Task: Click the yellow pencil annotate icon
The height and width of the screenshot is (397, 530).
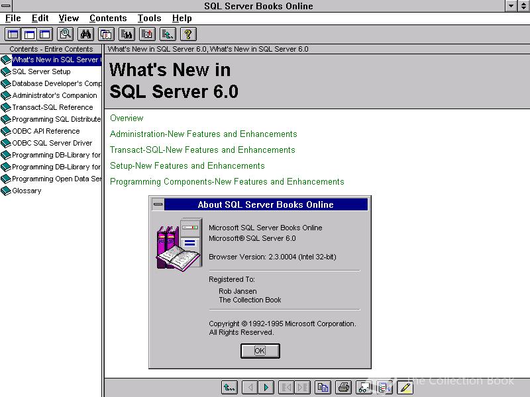Action: [x=405, y=387]
